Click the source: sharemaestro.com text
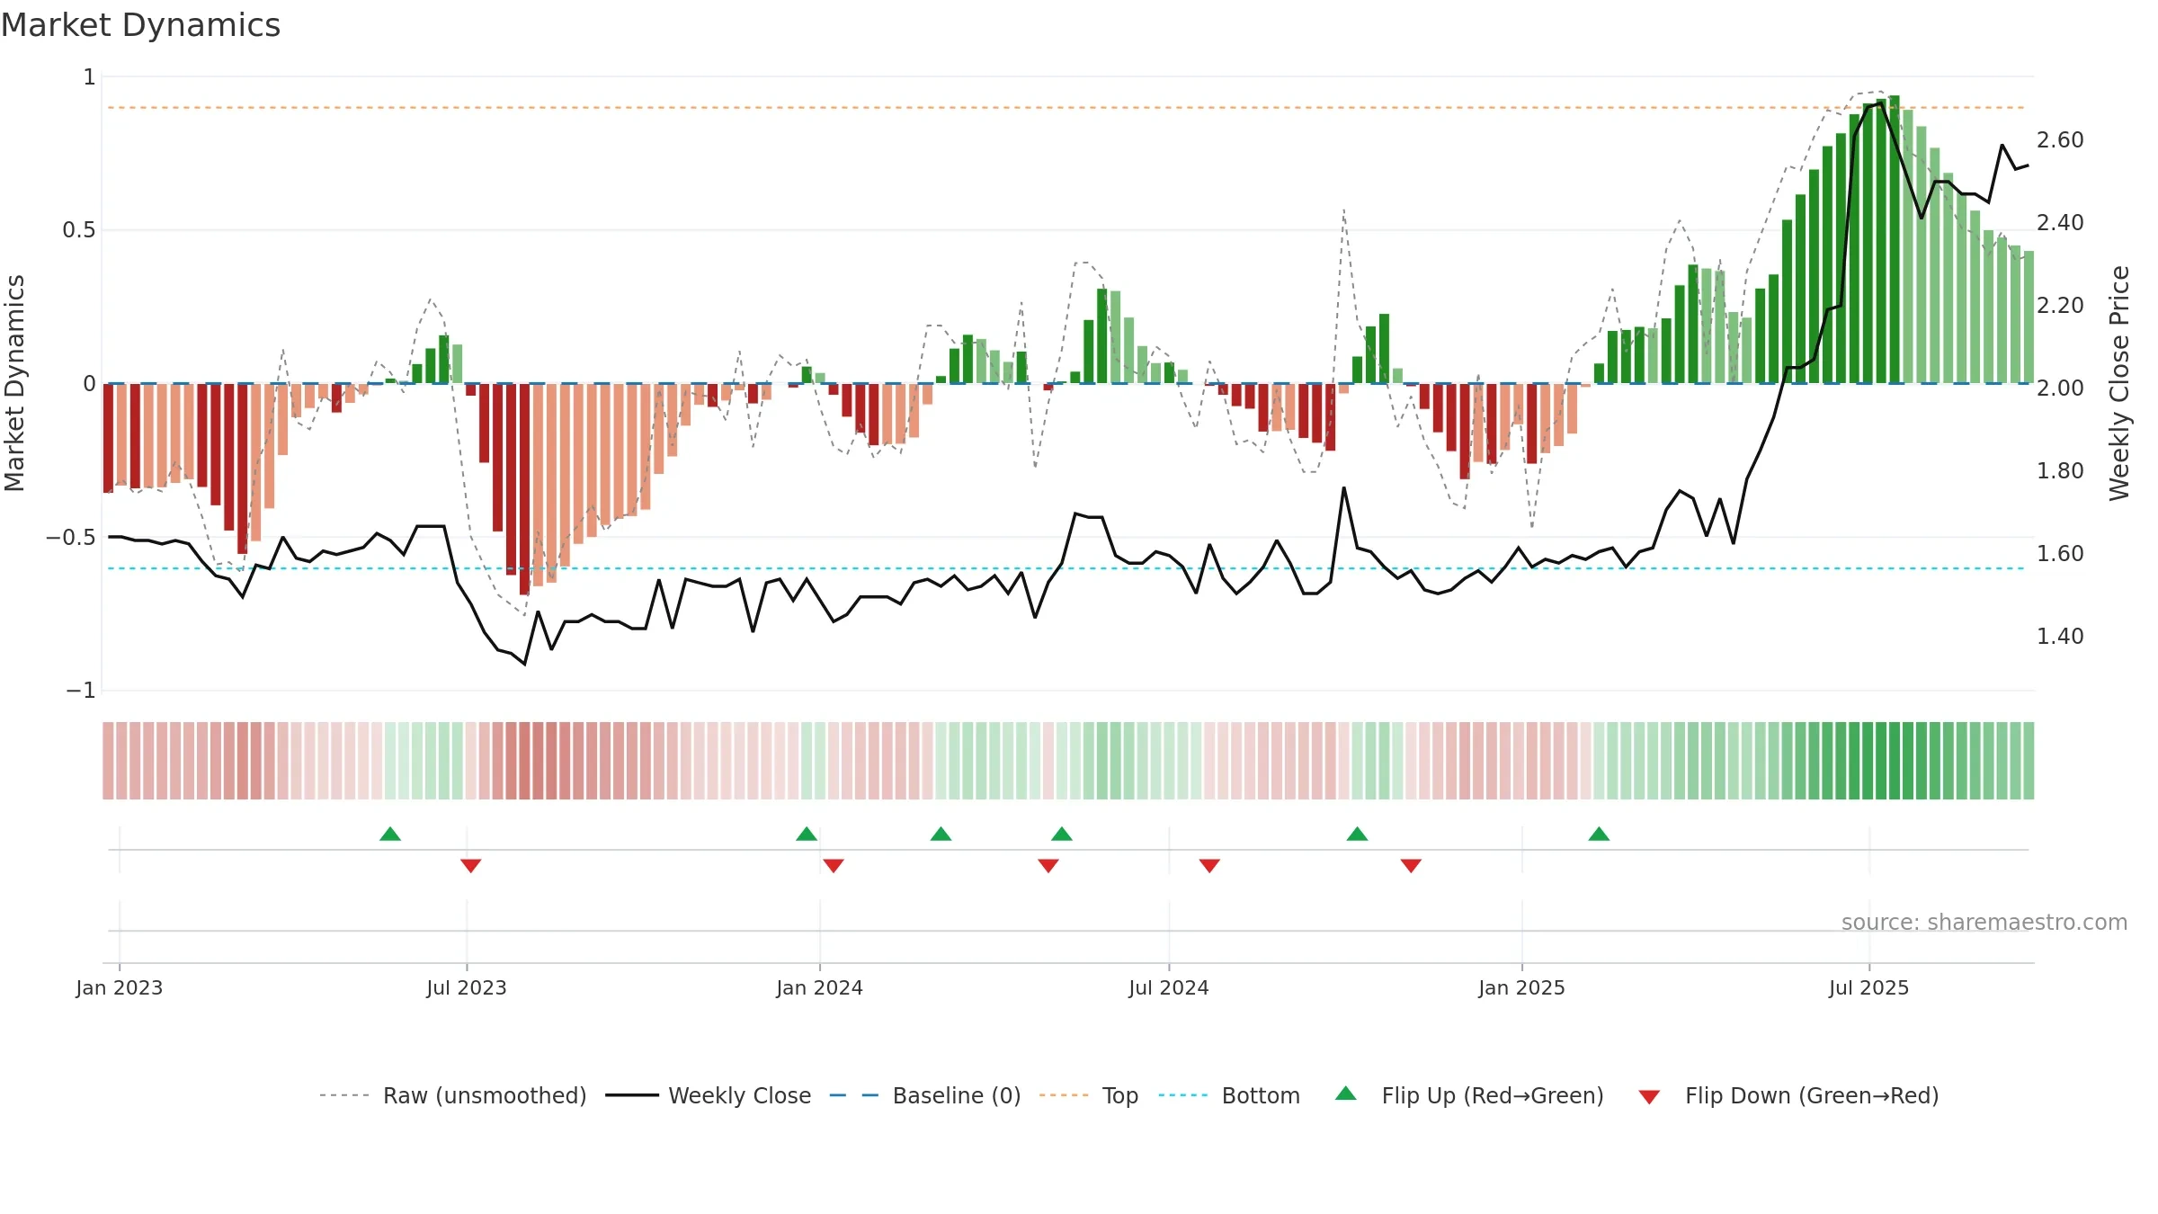This screenshot has height=1214, width=2158. pyautogui.click(x=1984, y=922)
